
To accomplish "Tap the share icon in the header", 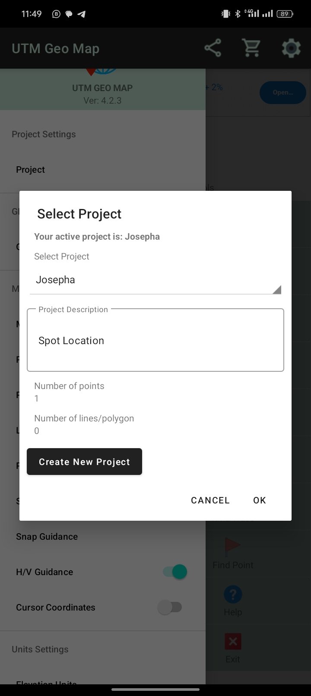I will (x=213, y=48).
